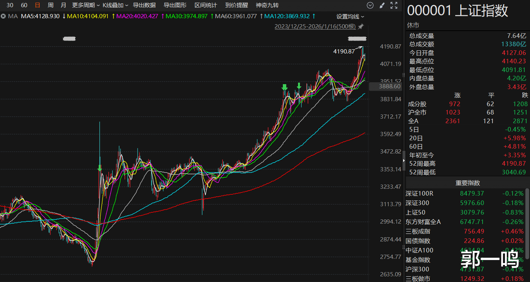Expand the 更多周期 period dropdown
Screen dimensions: 530x282
click(86, 5)
